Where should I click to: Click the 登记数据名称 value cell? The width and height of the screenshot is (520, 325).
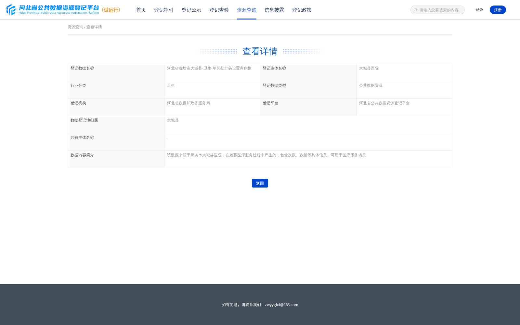212,72
